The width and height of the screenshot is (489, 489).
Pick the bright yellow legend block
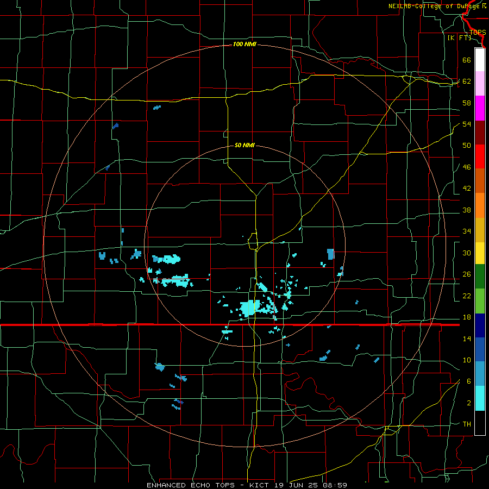click(480, 253)
